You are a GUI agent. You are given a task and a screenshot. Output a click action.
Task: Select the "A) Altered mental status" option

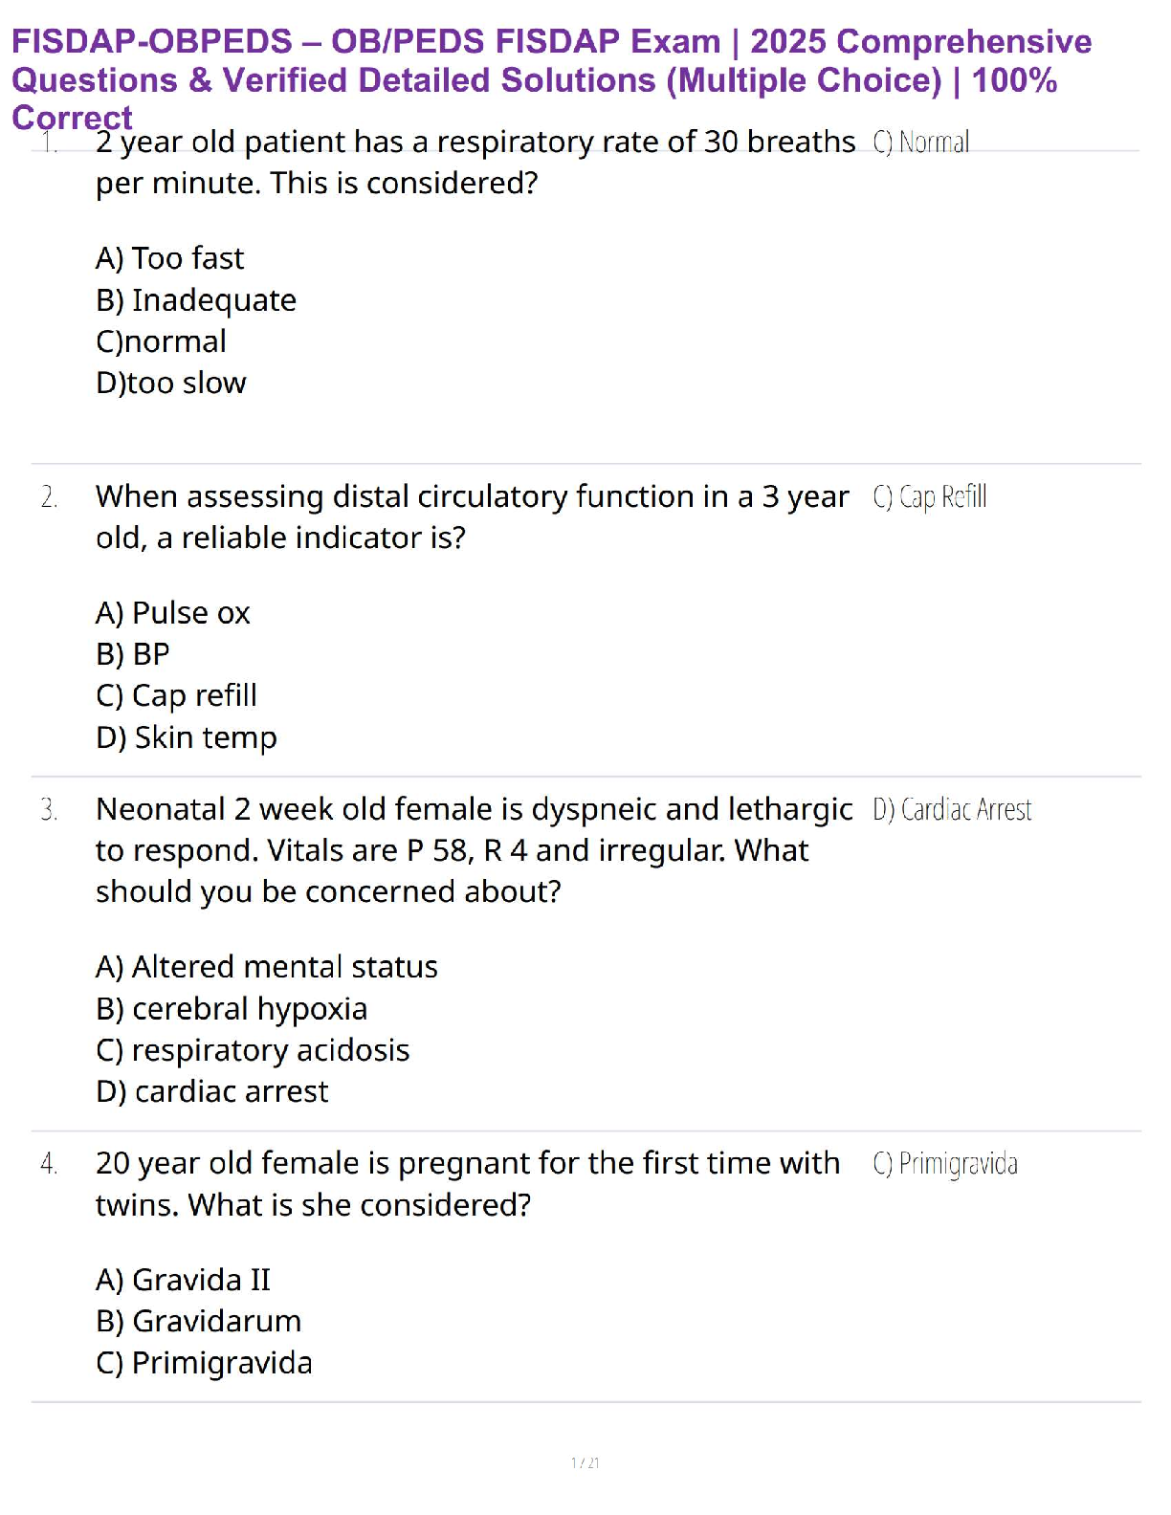point(267,967)
